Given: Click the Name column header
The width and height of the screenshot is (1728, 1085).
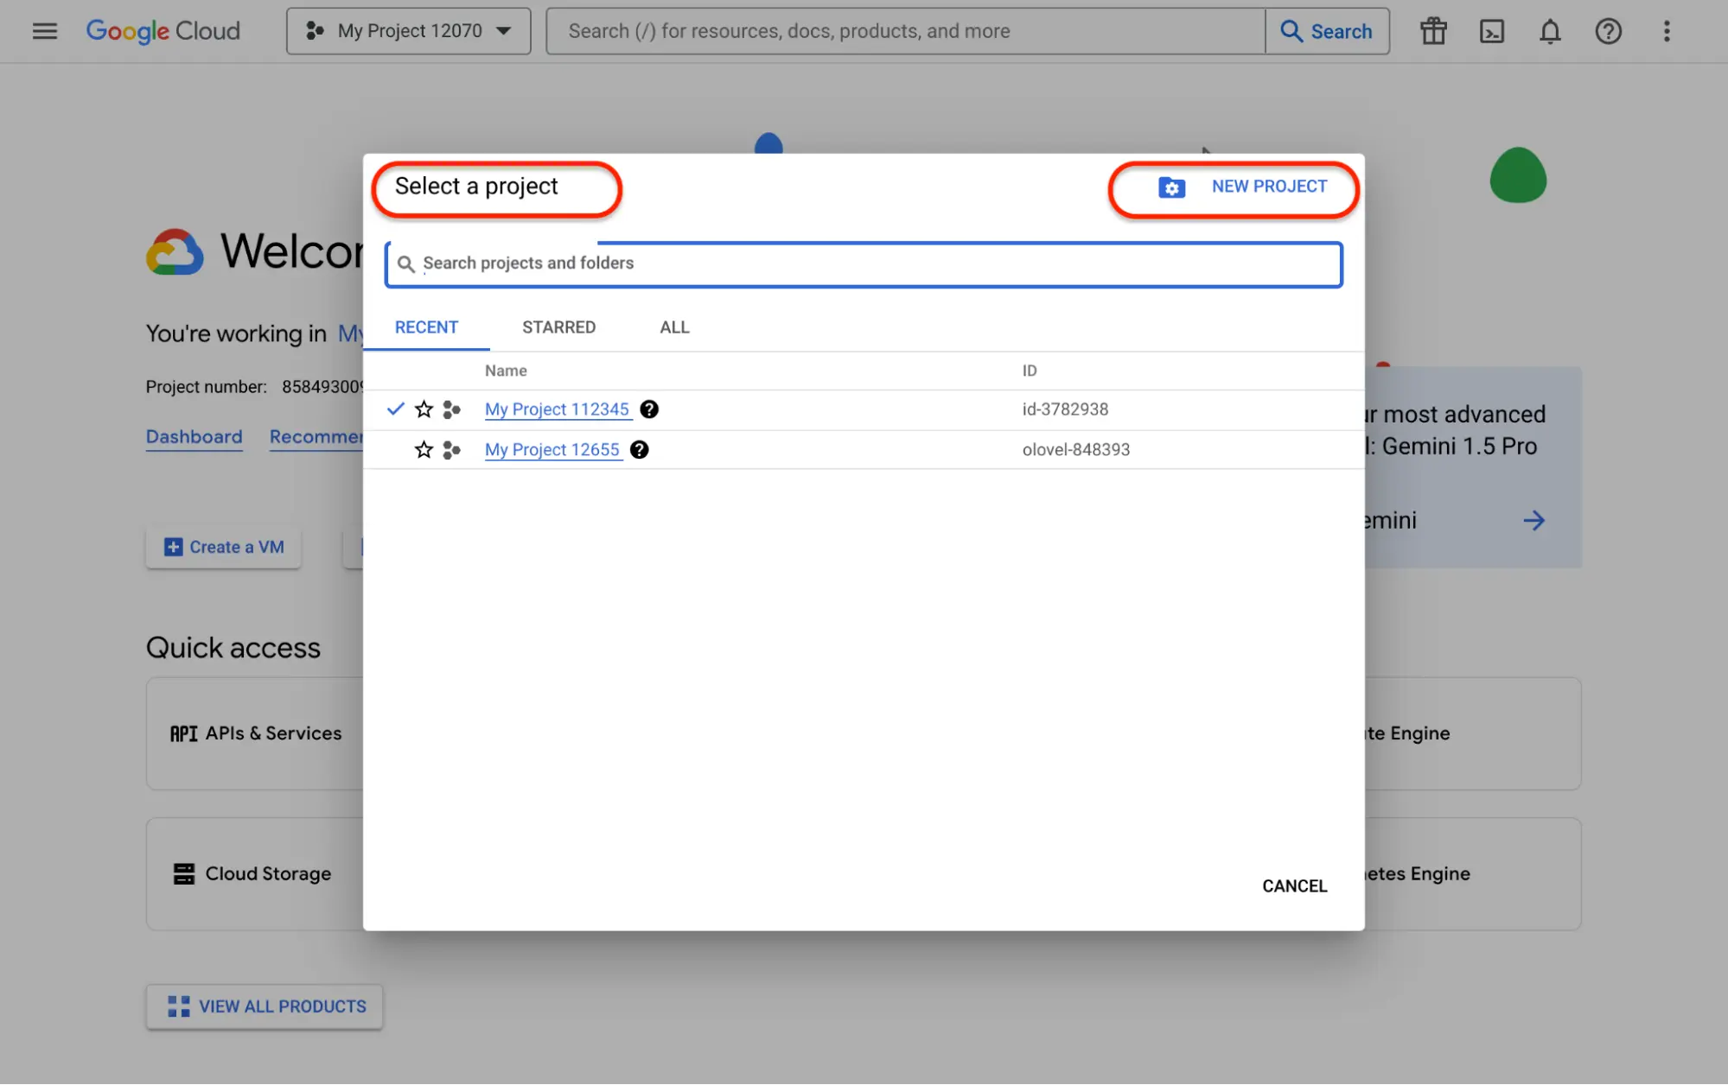Looking at the screenshot, I should tap(506, 371).
